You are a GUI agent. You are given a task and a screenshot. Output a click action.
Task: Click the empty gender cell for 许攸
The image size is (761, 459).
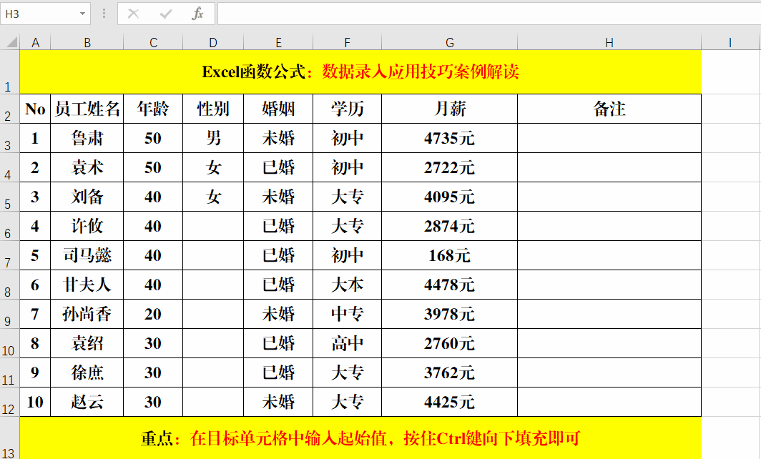click(x=213, y=226)
